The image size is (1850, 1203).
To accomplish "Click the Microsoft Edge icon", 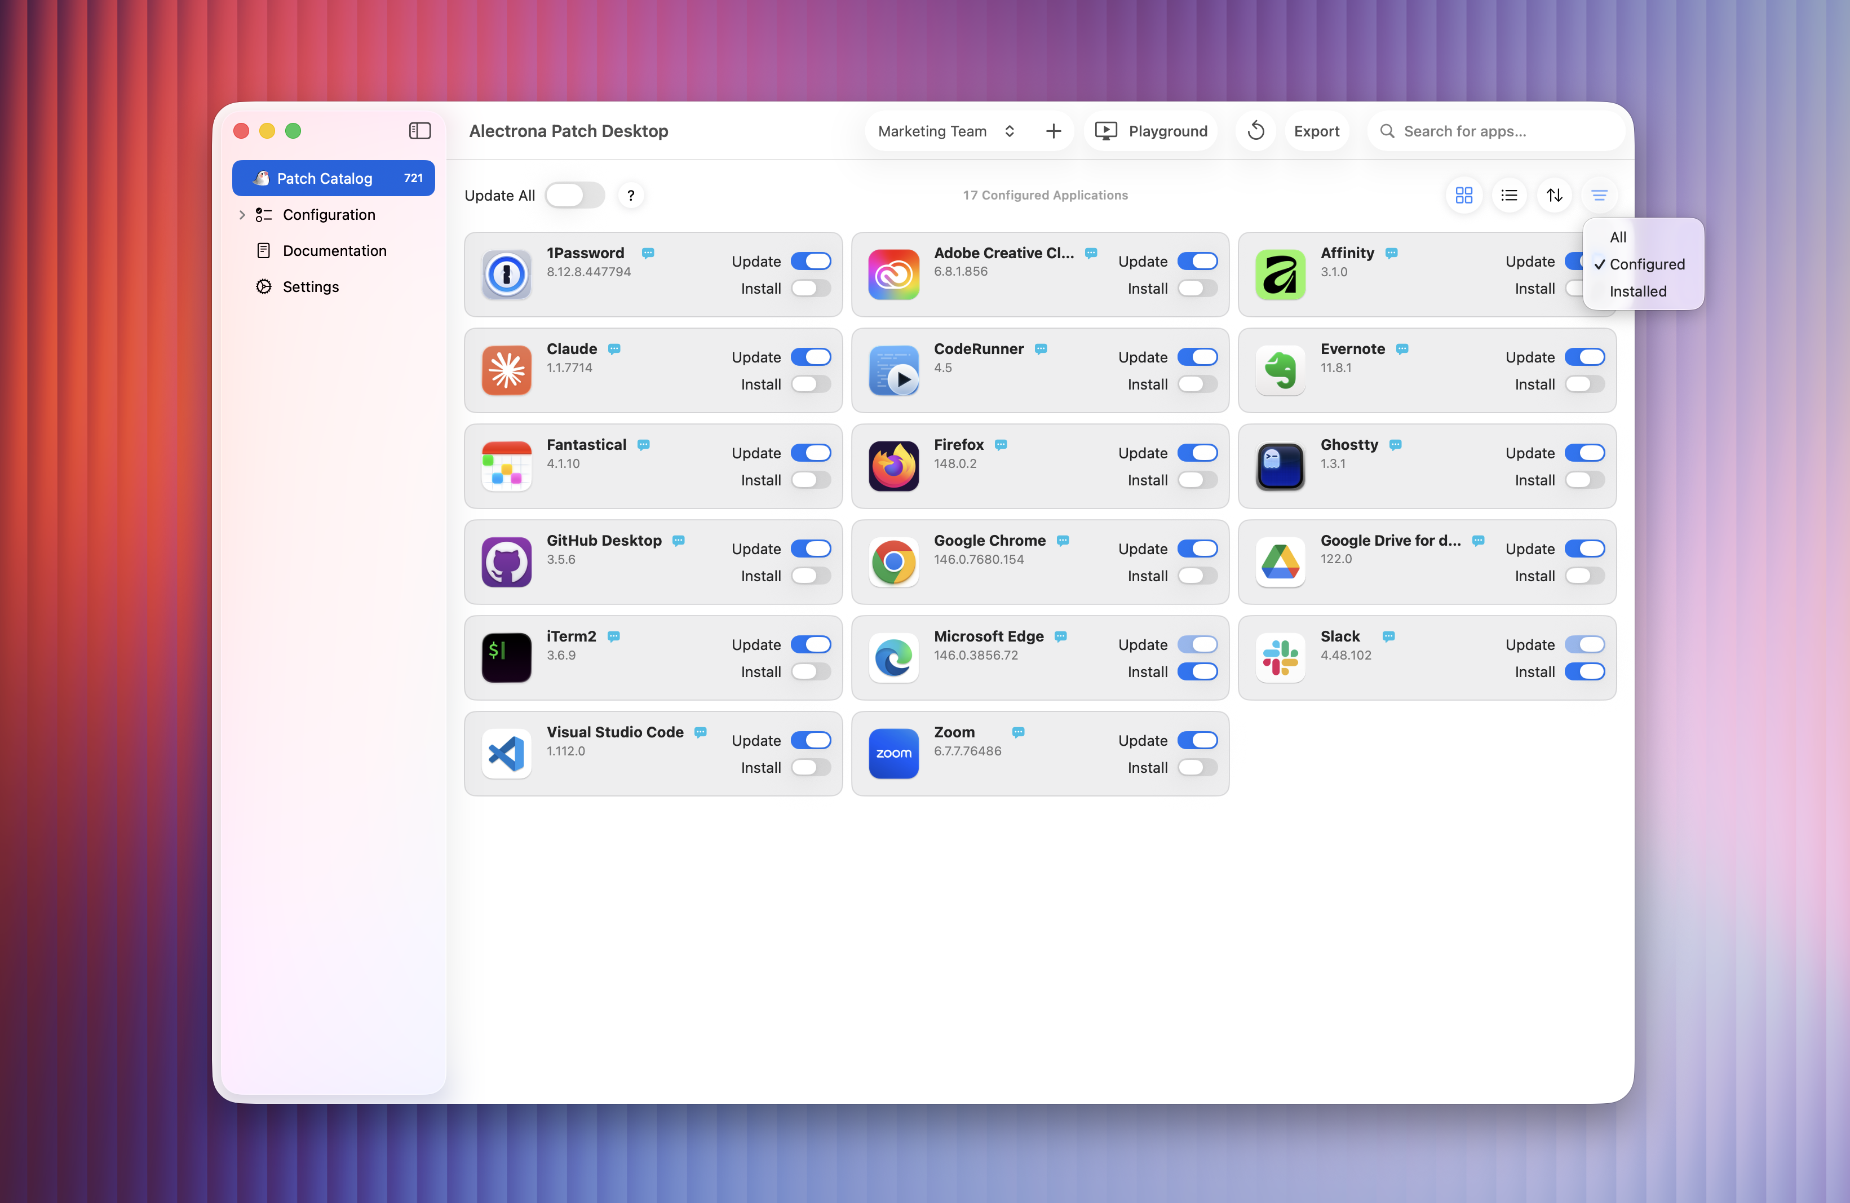I will tap(893, 657).
